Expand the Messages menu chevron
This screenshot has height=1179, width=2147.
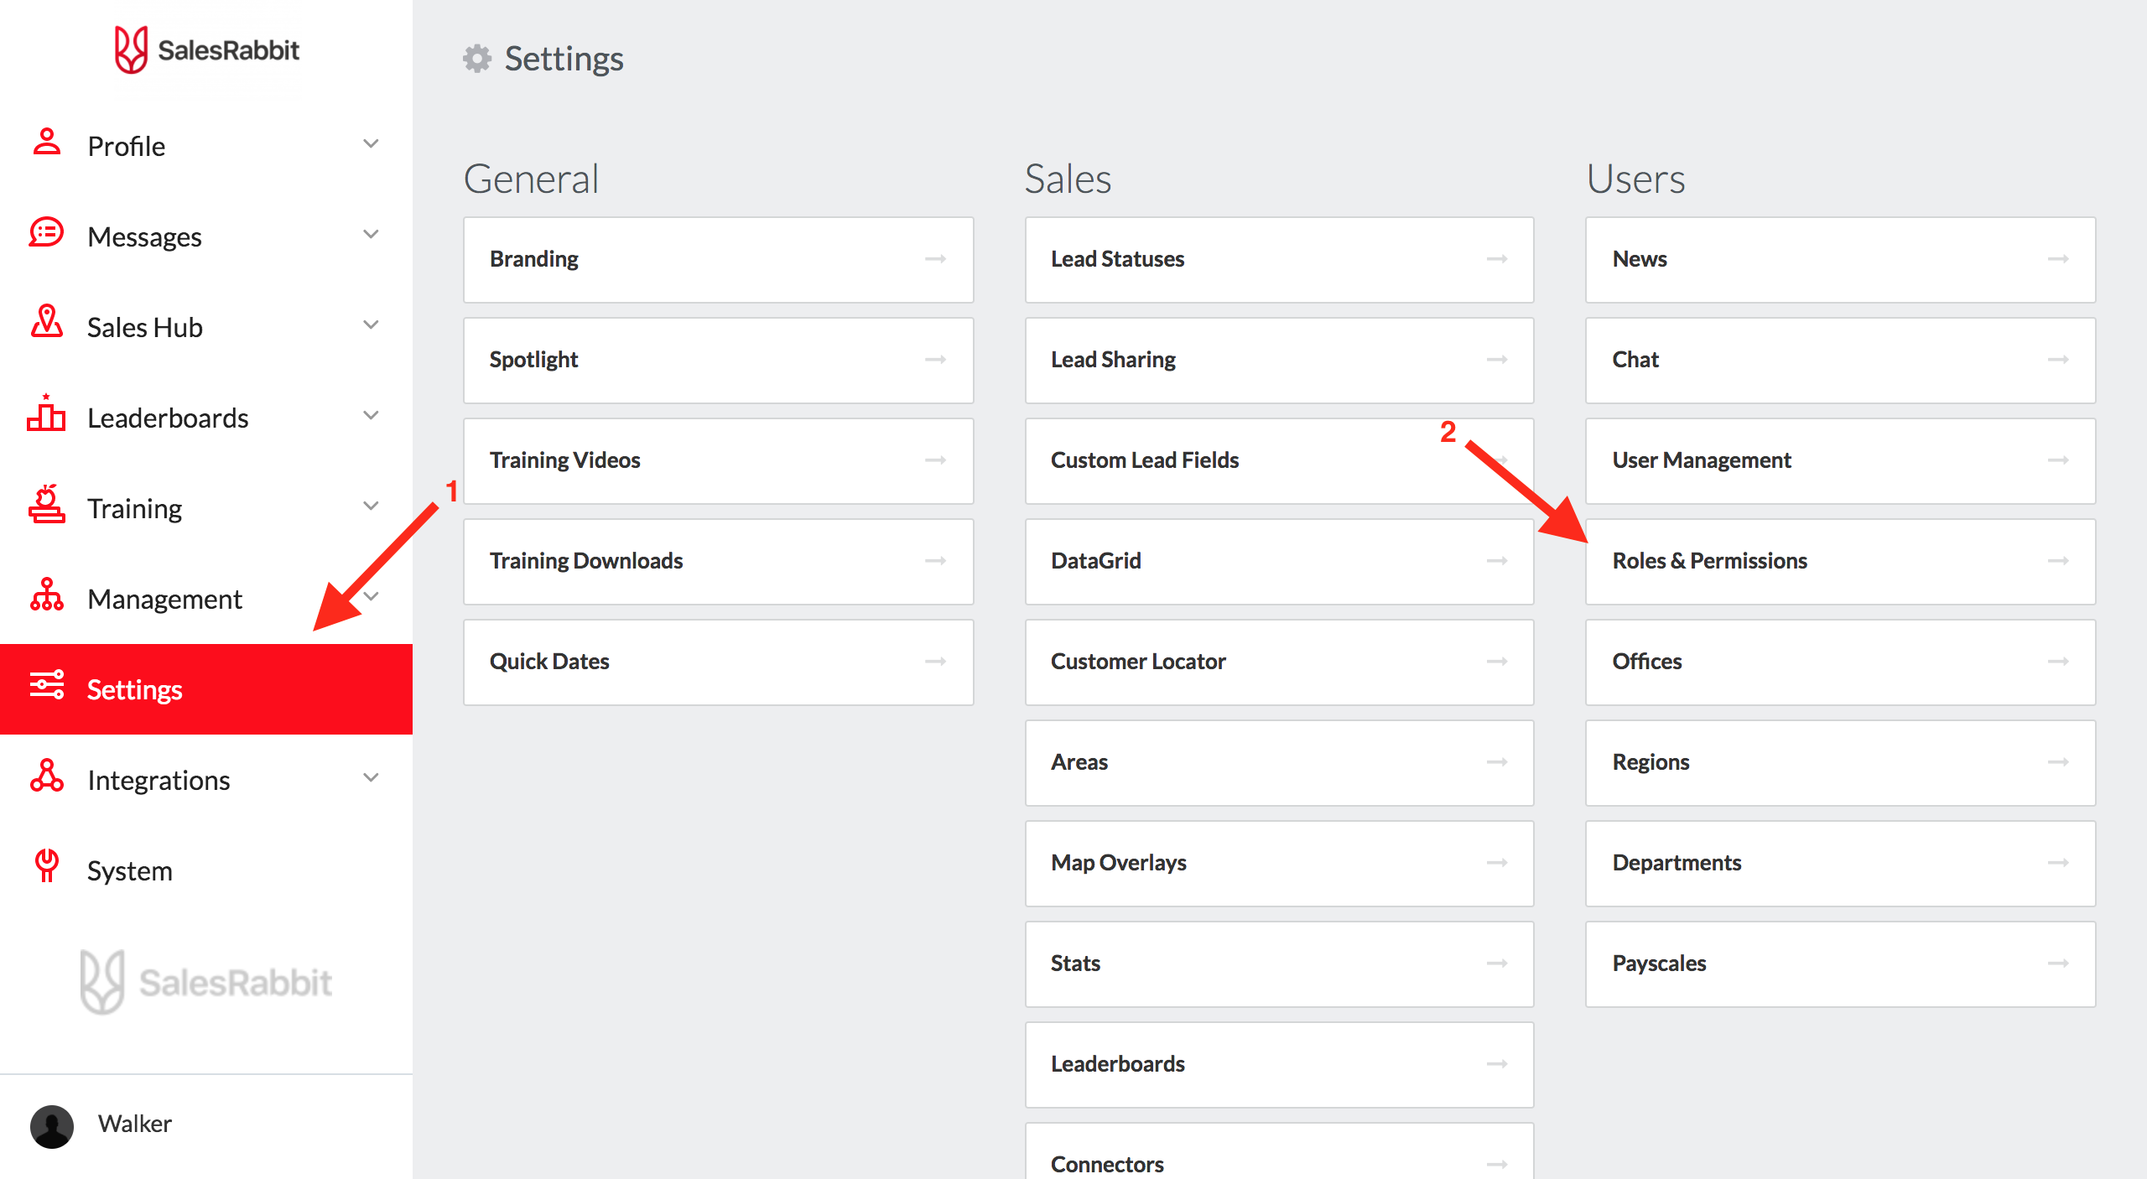[x=371, y=234]
